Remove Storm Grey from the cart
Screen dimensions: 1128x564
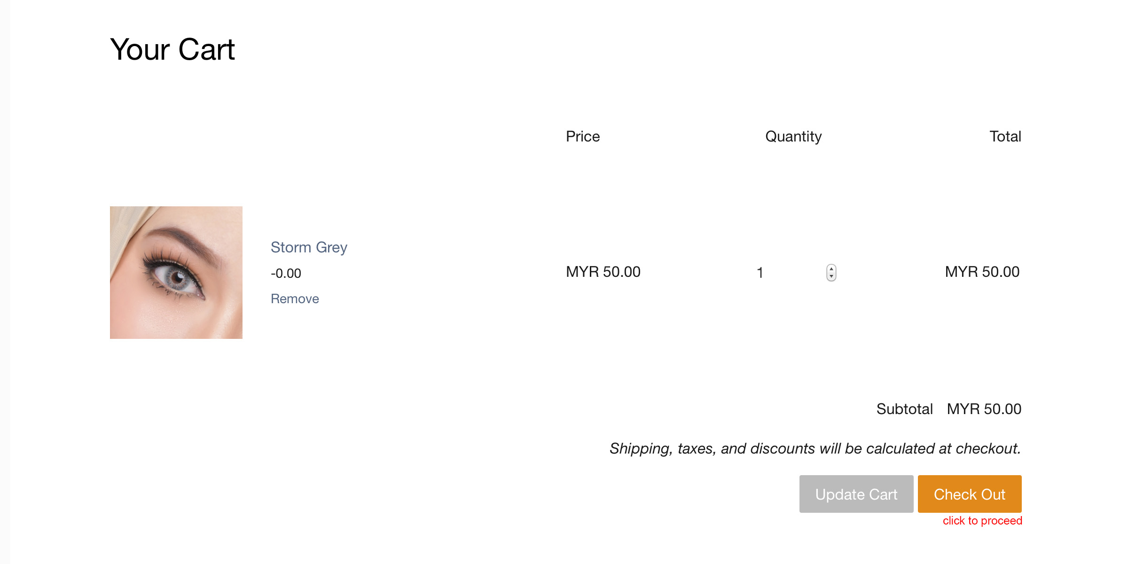click(x=295, y=299)
